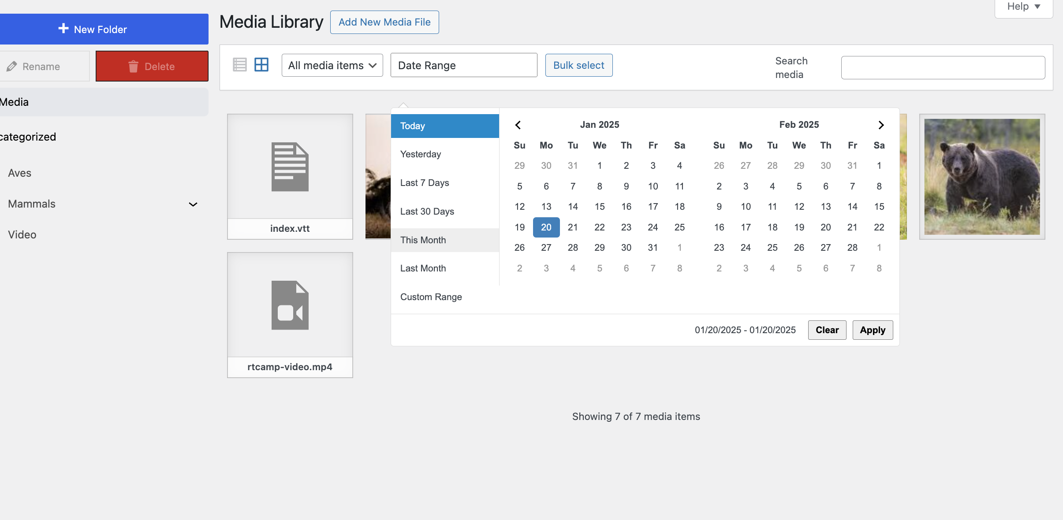
Task: Select Custom Range option
Action: click(431, 297)
